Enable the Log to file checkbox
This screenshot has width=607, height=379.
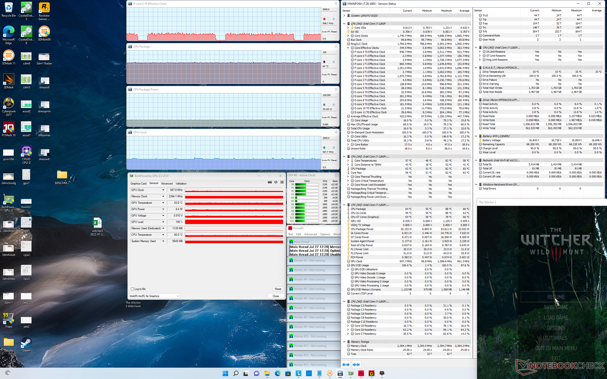132,289
